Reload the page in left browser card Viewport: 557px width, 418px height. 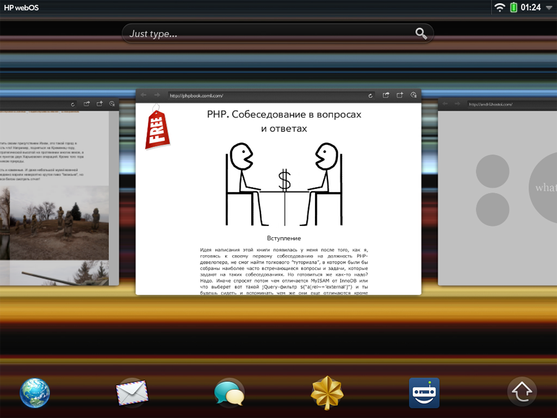click(x=73, y=104)
